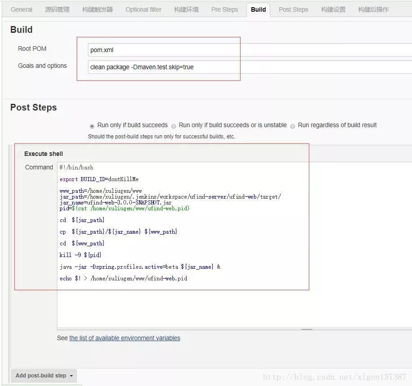412x386 pixels.
Task: Open the 构建后操作 tab
Action: [373, 10]
